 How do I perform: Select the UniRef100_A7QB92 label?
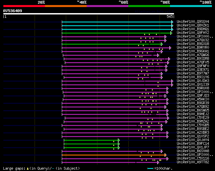(193, 107)
